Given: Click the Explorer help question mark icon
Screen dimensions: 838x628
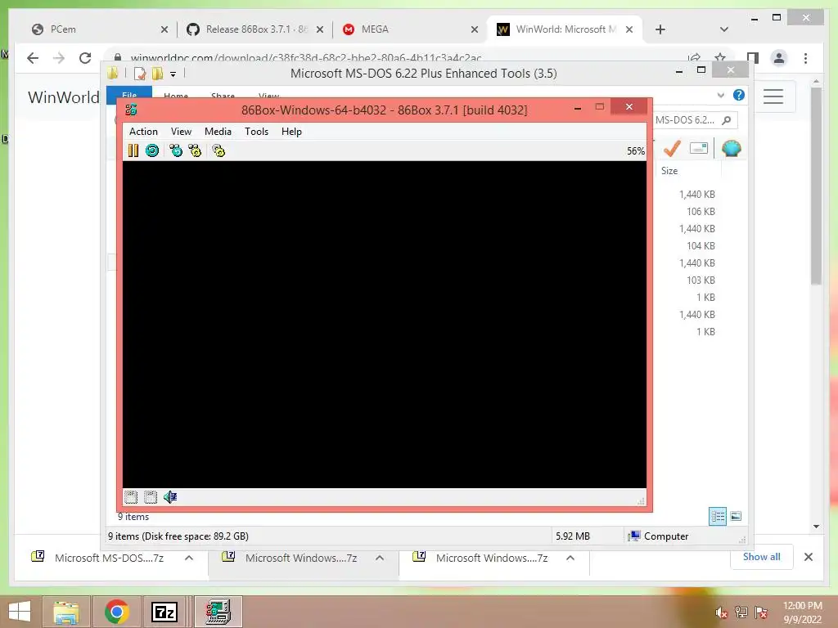Looking at the screenshot, I should [739, 95].
